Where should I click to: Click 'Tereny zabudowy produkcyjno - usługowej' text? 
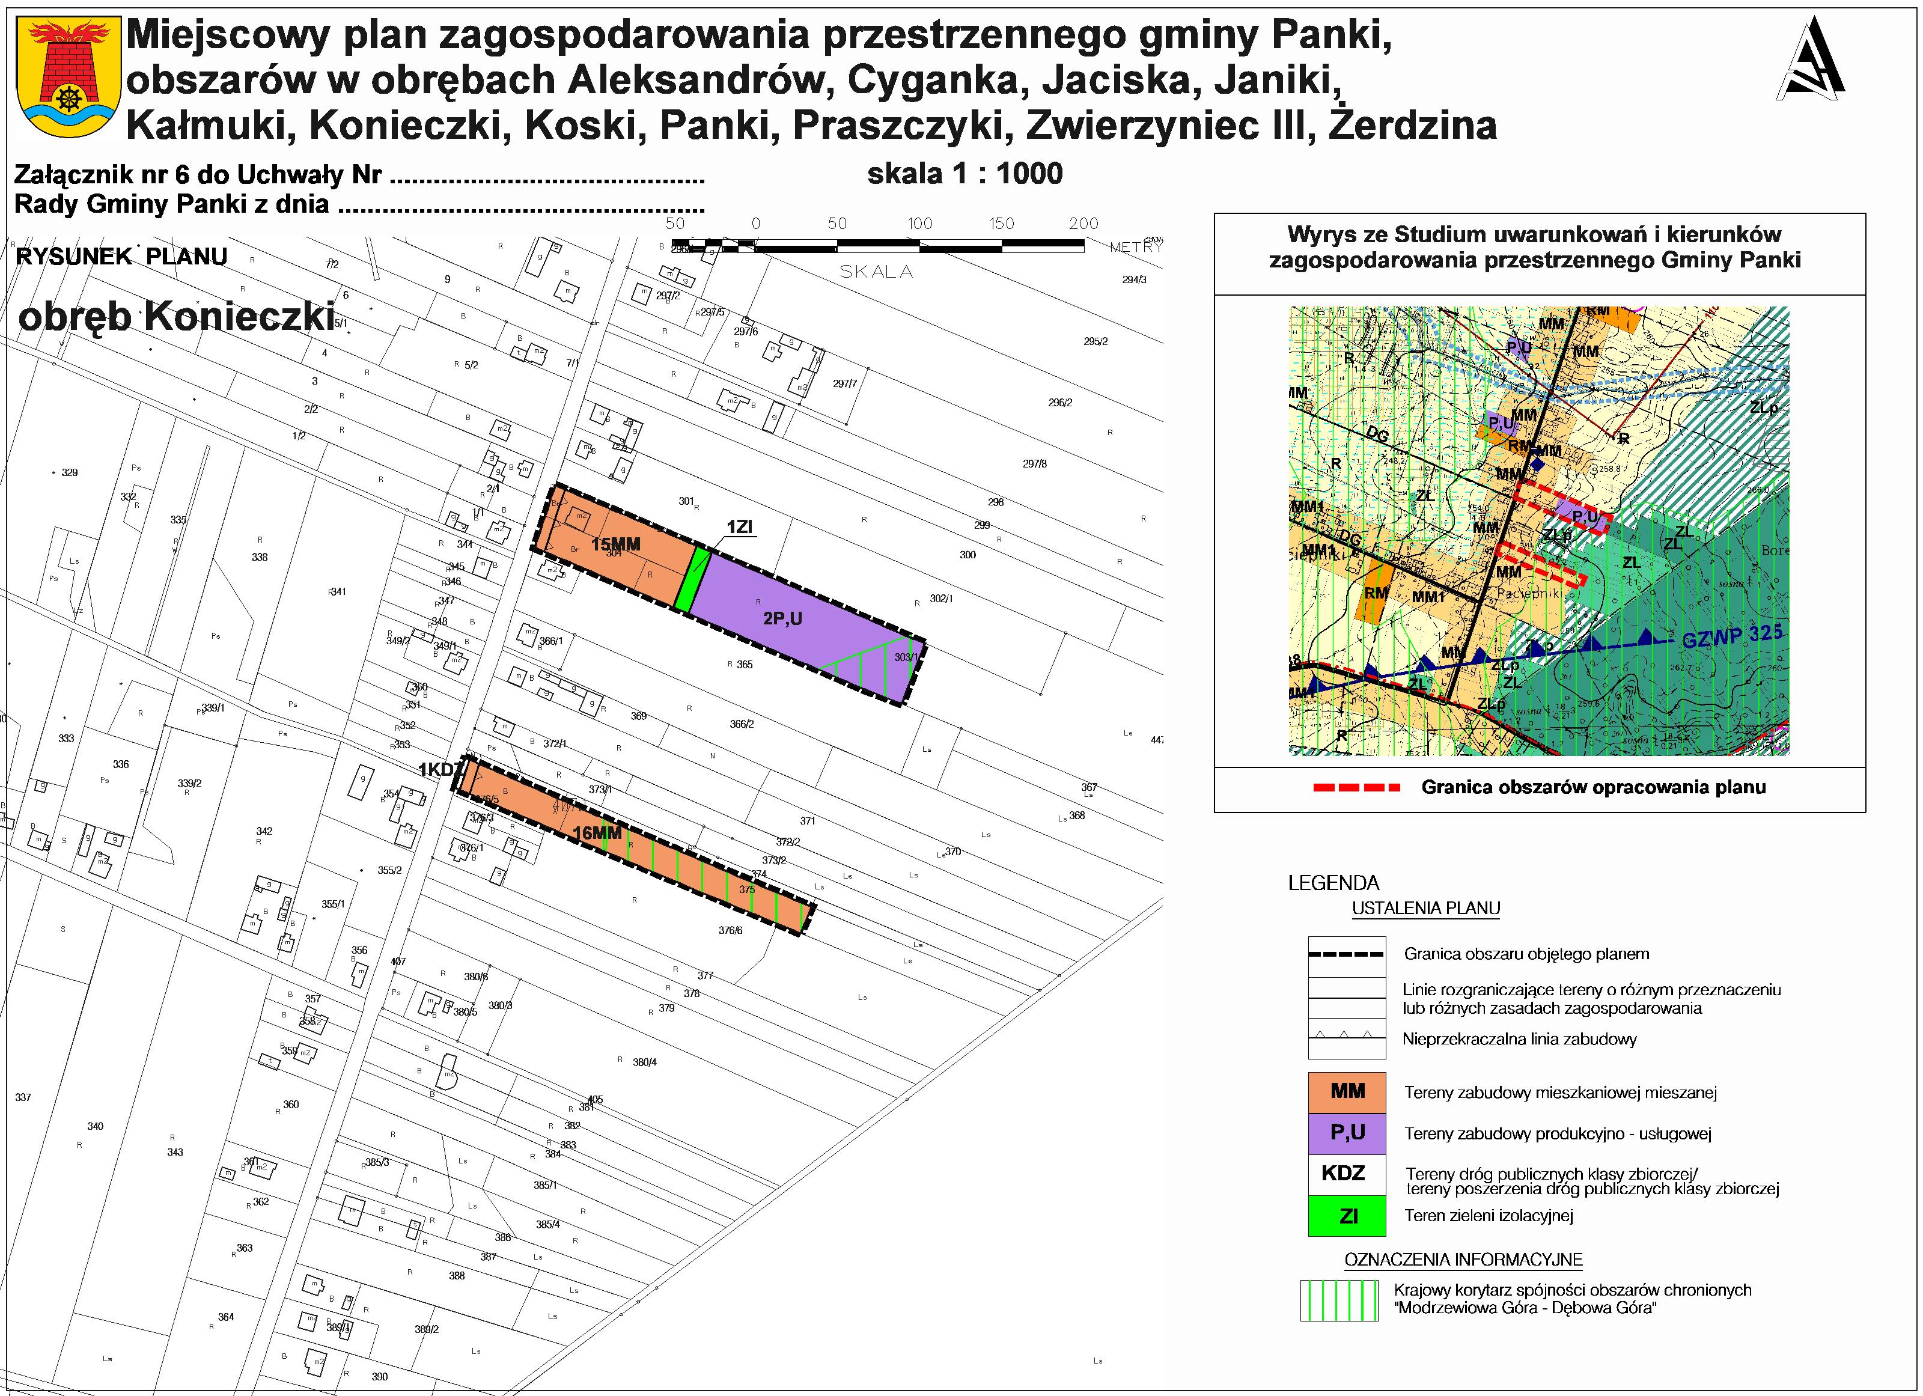(x=1558, y=1134)
